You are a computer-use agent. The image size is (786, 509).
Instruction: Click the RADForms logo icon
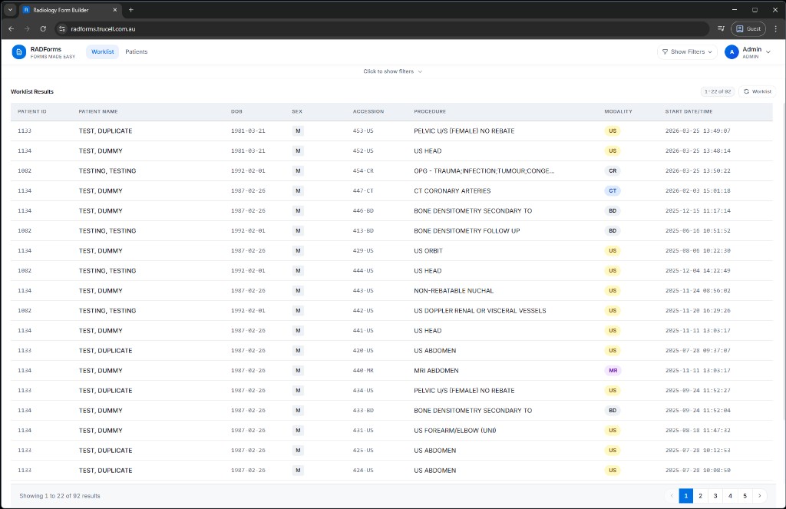pos(18,51)
